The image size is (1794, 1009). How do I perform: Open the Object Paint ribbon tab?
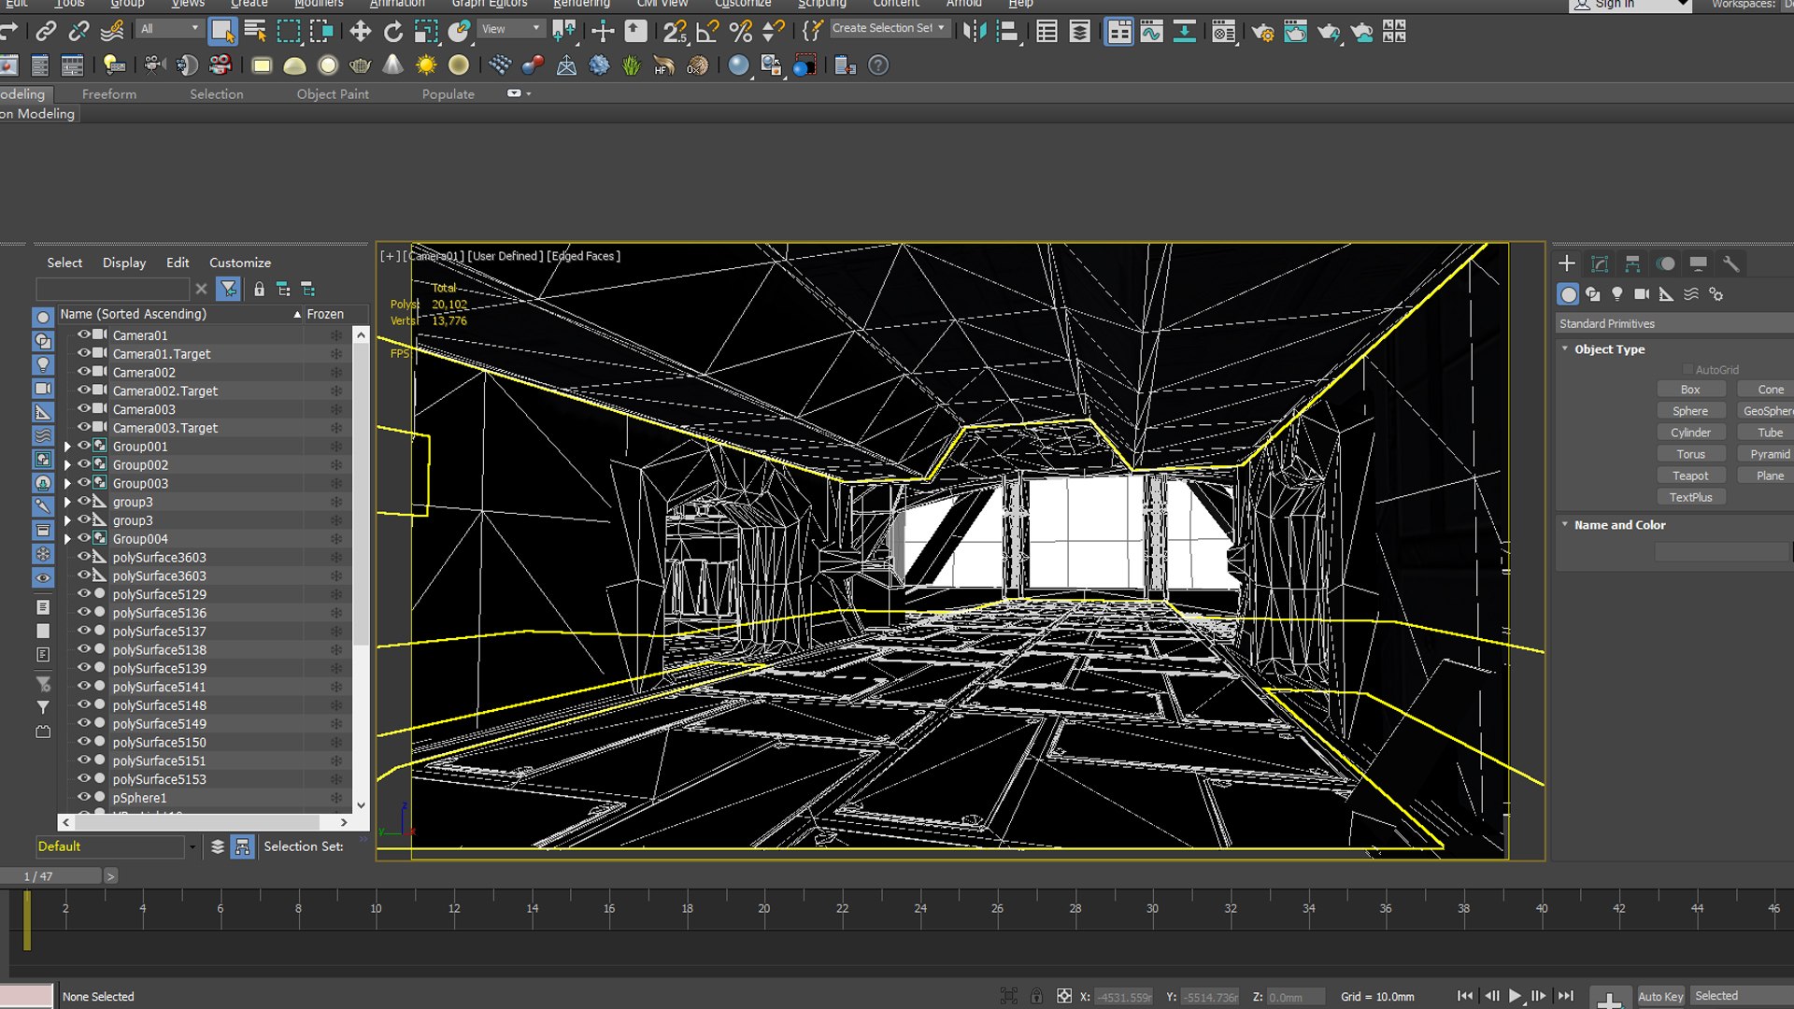click(x=333, y=93)
